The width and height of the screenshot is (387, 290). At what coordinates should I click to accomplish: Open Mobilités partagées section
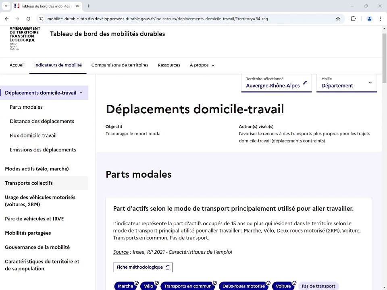point(28,233)
